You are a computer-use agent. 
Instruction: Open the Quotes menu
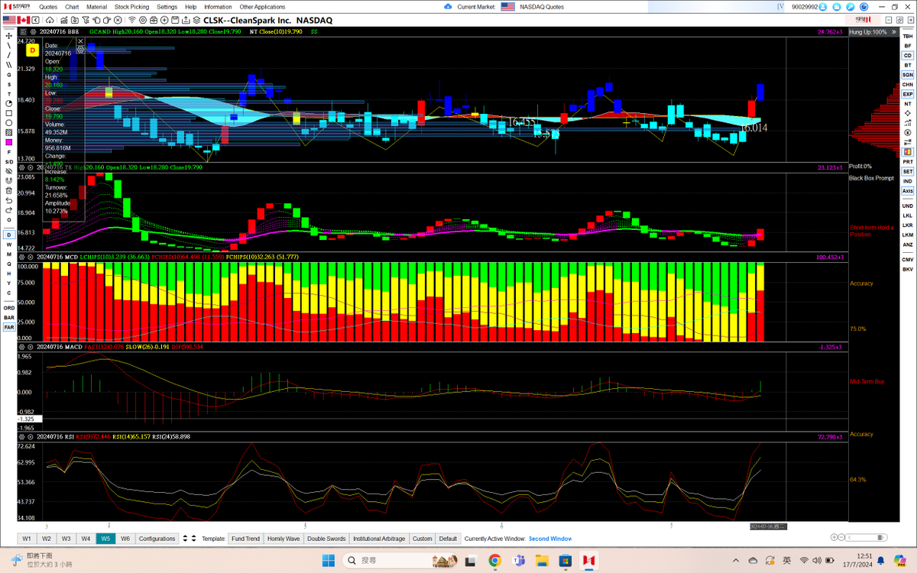click(48, 7)
